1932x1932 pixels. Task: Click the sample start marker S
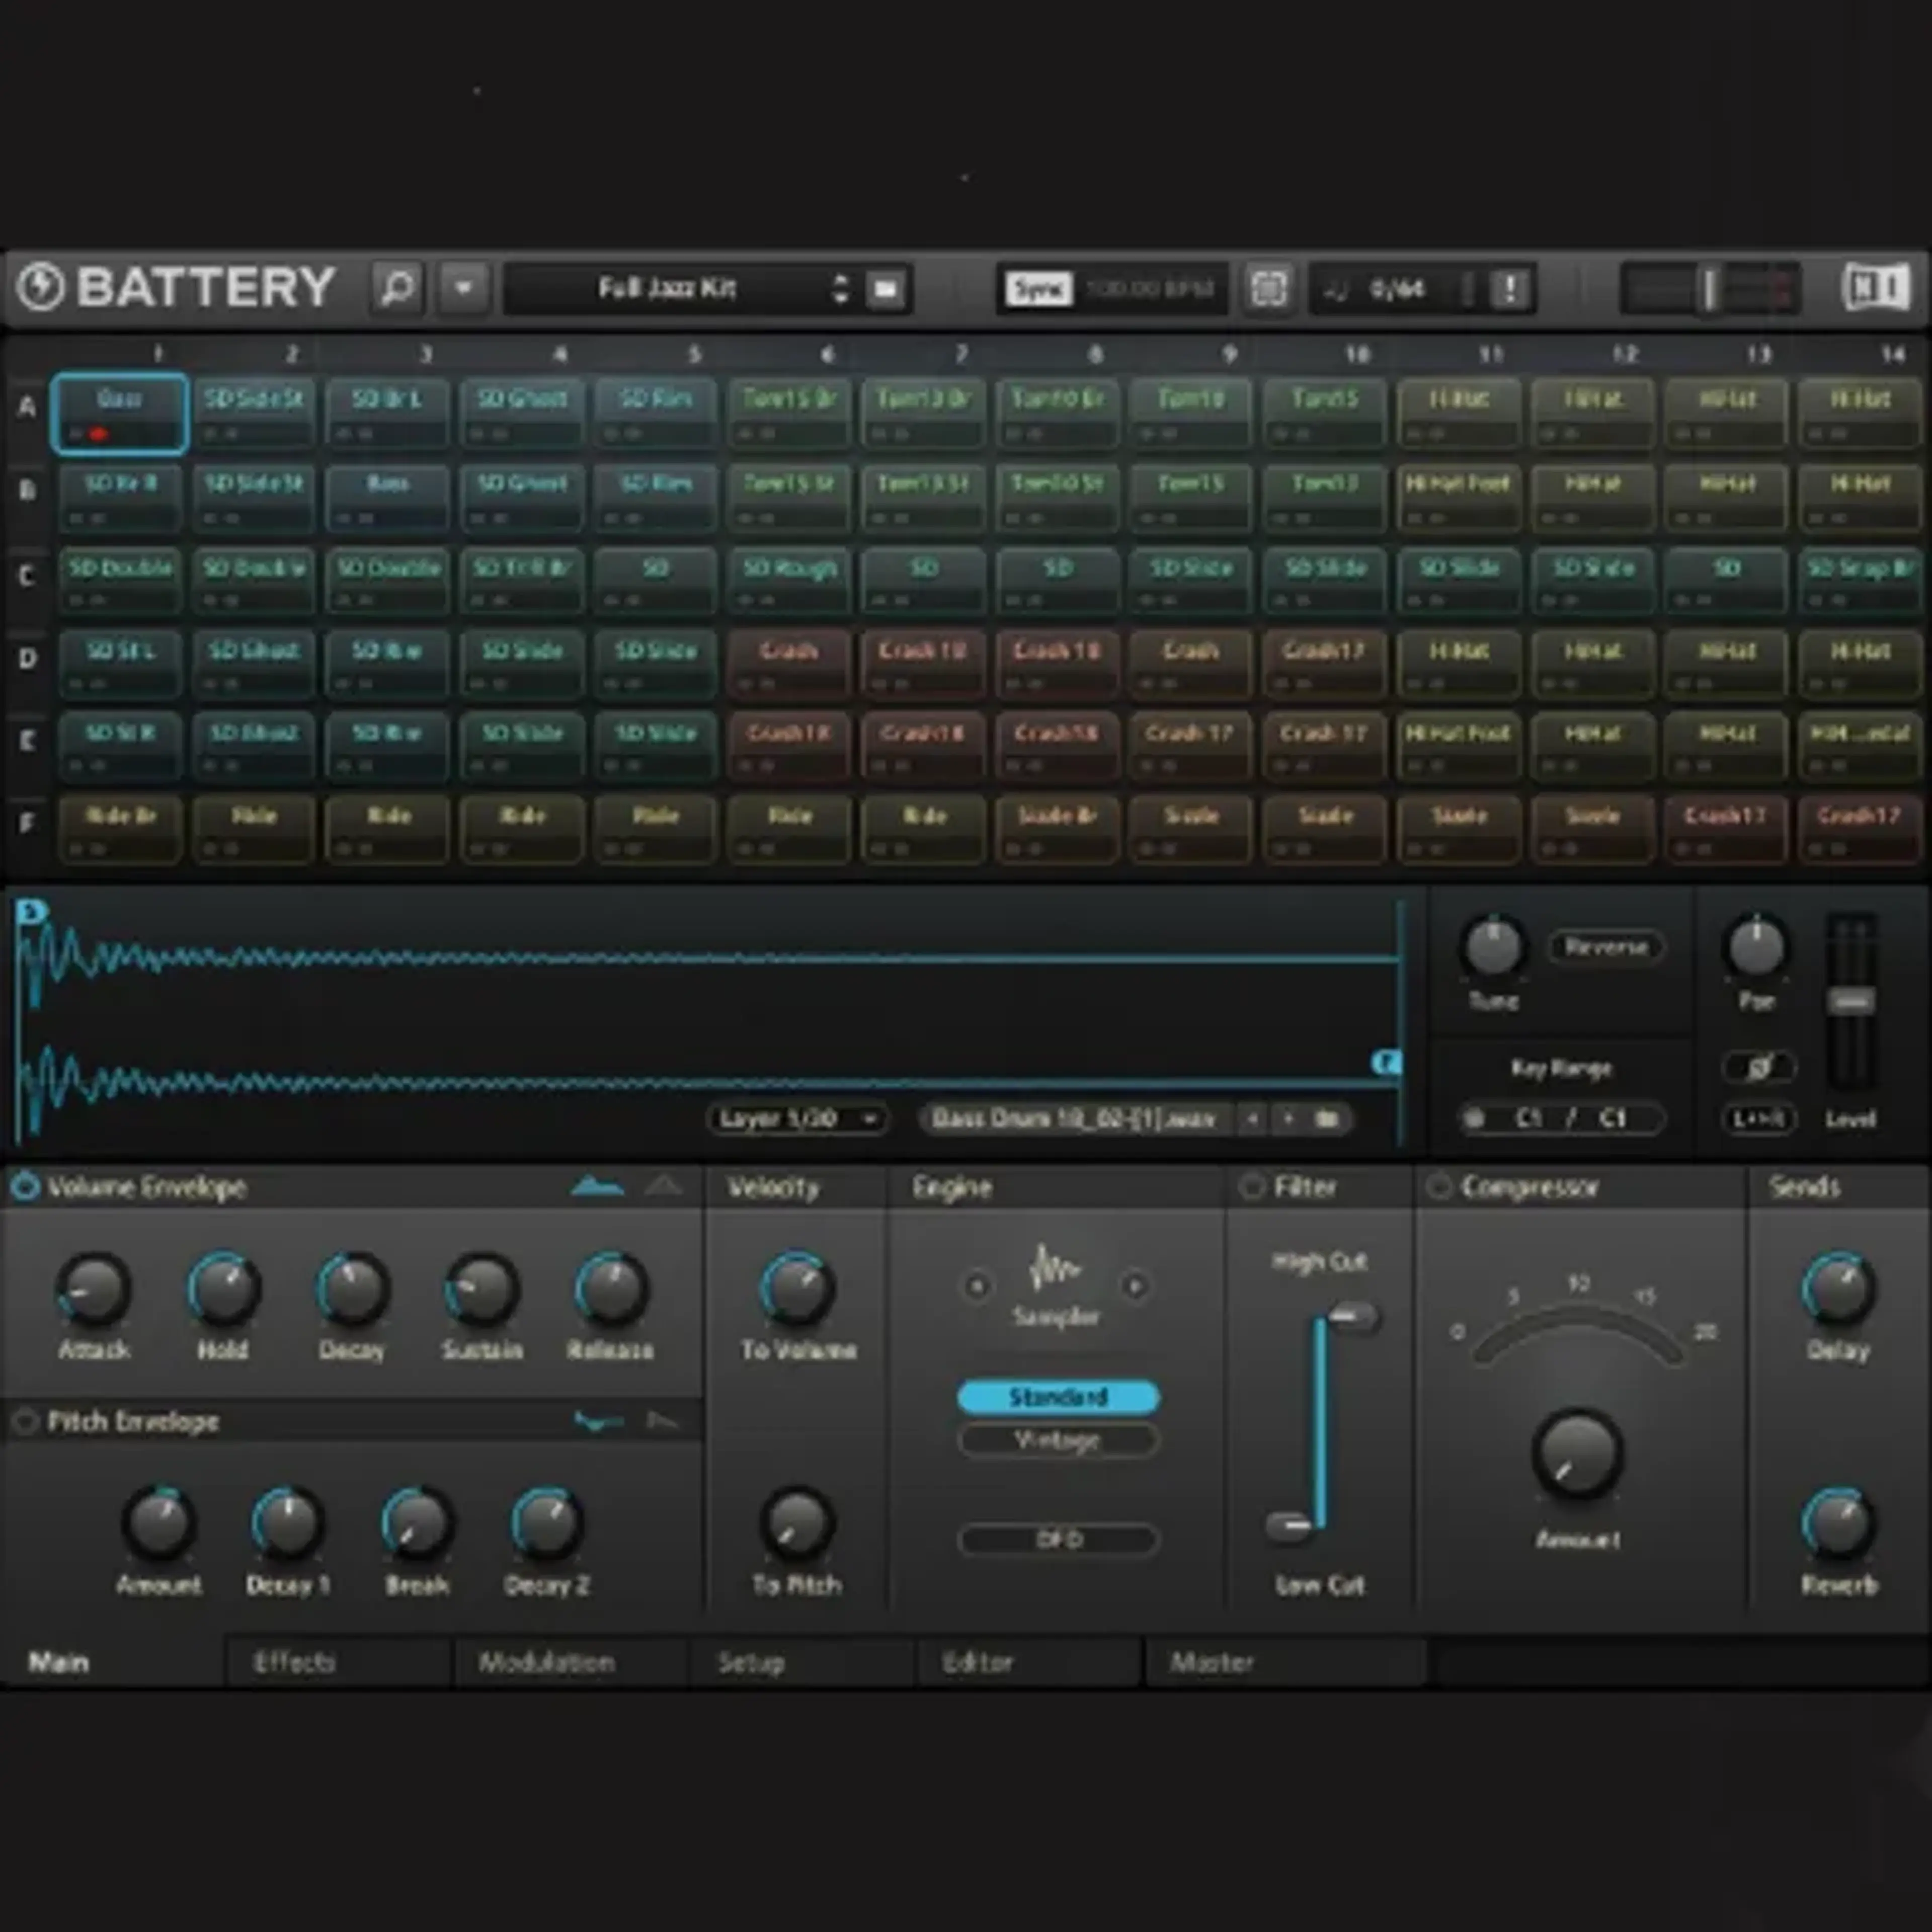tap(31, 911)
